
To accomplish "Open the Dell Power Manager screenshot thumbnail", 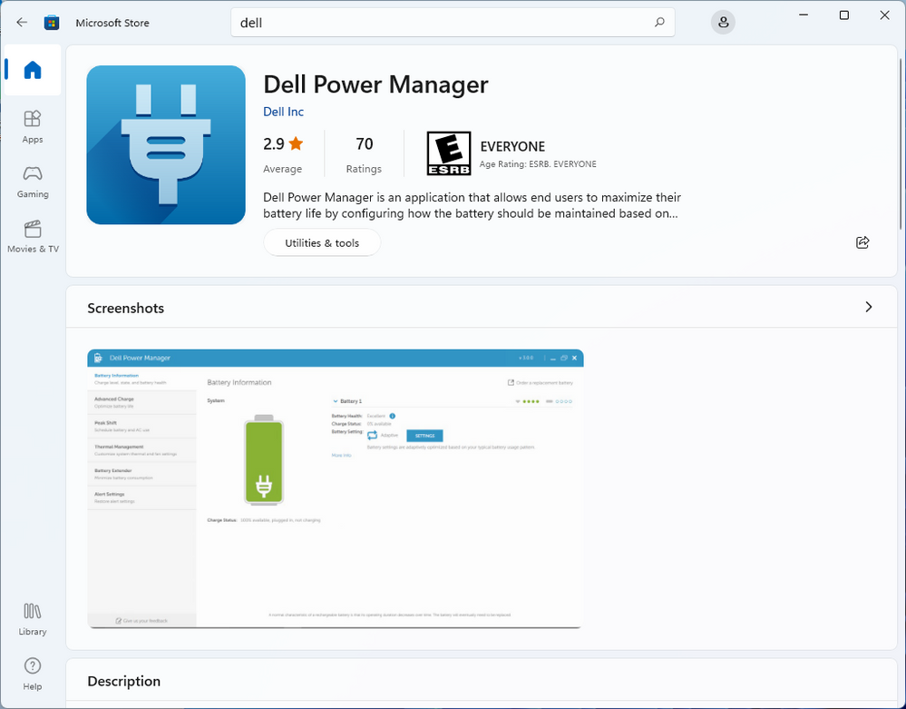I will 336,488.
